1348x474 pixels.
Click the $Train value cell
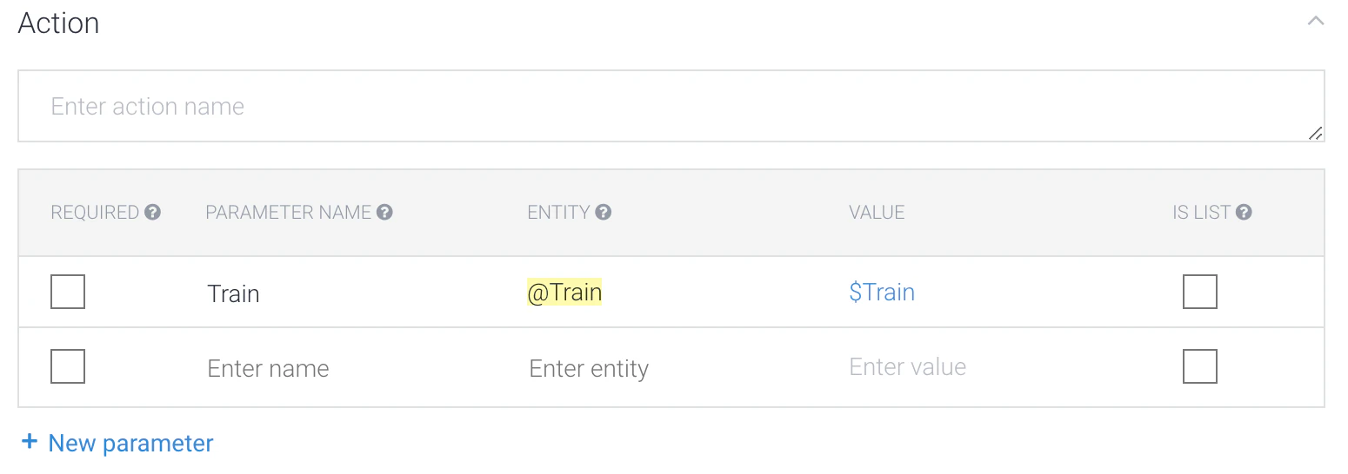click(882, 293)
